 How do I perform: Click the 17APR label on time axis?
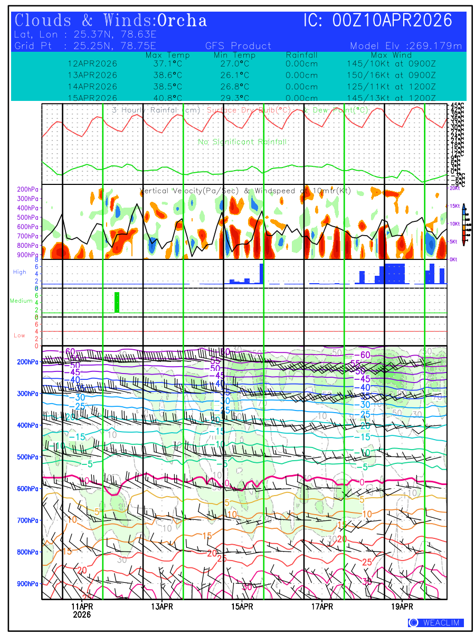click(322, 606)
